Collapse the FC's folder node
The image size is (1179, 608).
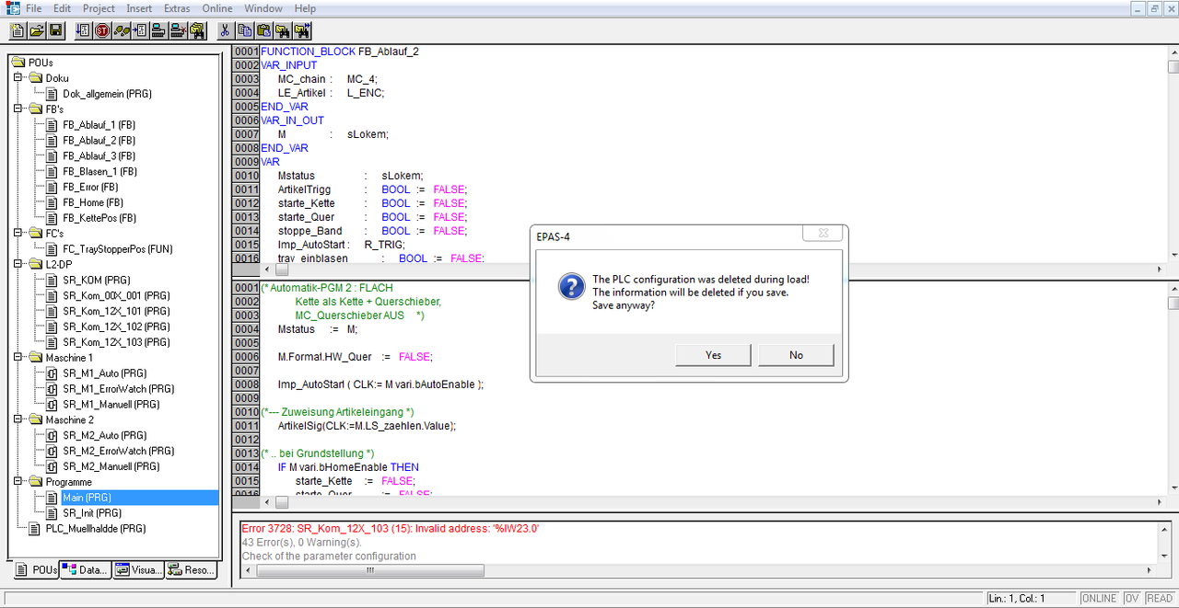pyautogui.click(x=19, y=233)
